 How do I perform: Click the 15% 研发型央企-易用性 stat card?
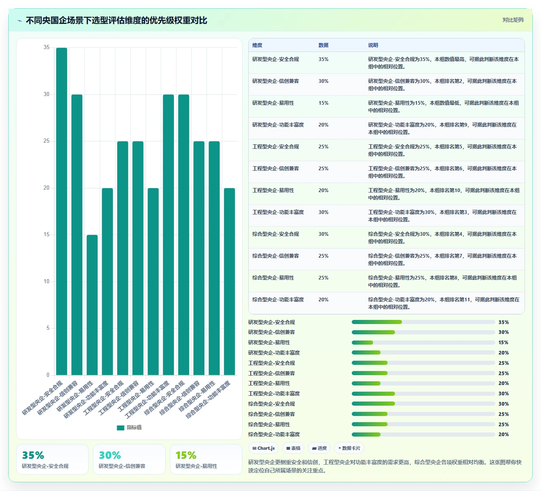tap(206, 459)
